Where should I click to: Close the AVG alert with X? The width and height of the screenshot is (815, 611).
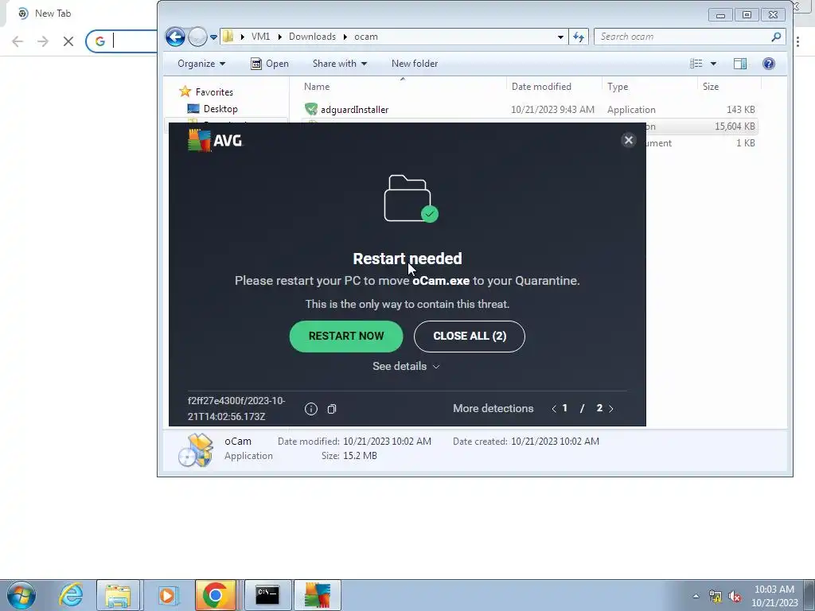click(x=629, y=140)
